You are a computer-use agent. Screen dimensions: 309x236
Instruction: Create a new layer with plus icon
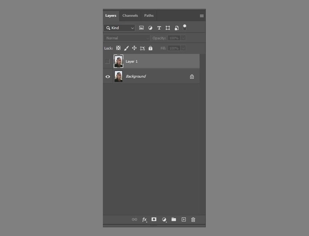[184, 220]
